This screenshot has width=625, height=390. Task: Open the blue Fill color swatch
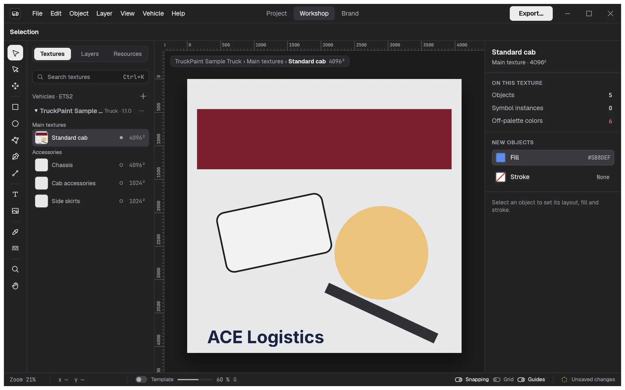coord(500,158)
